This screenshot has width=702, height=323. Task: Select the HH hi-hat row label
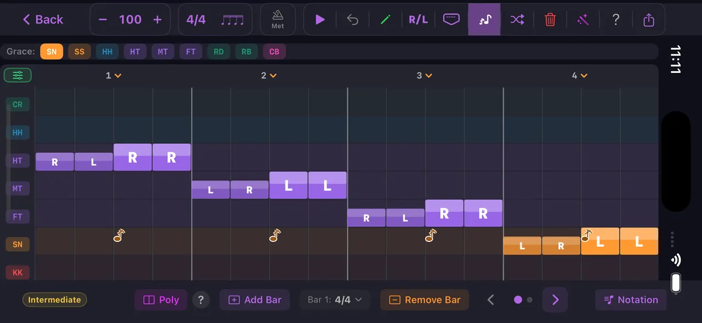tap(18, 133)
